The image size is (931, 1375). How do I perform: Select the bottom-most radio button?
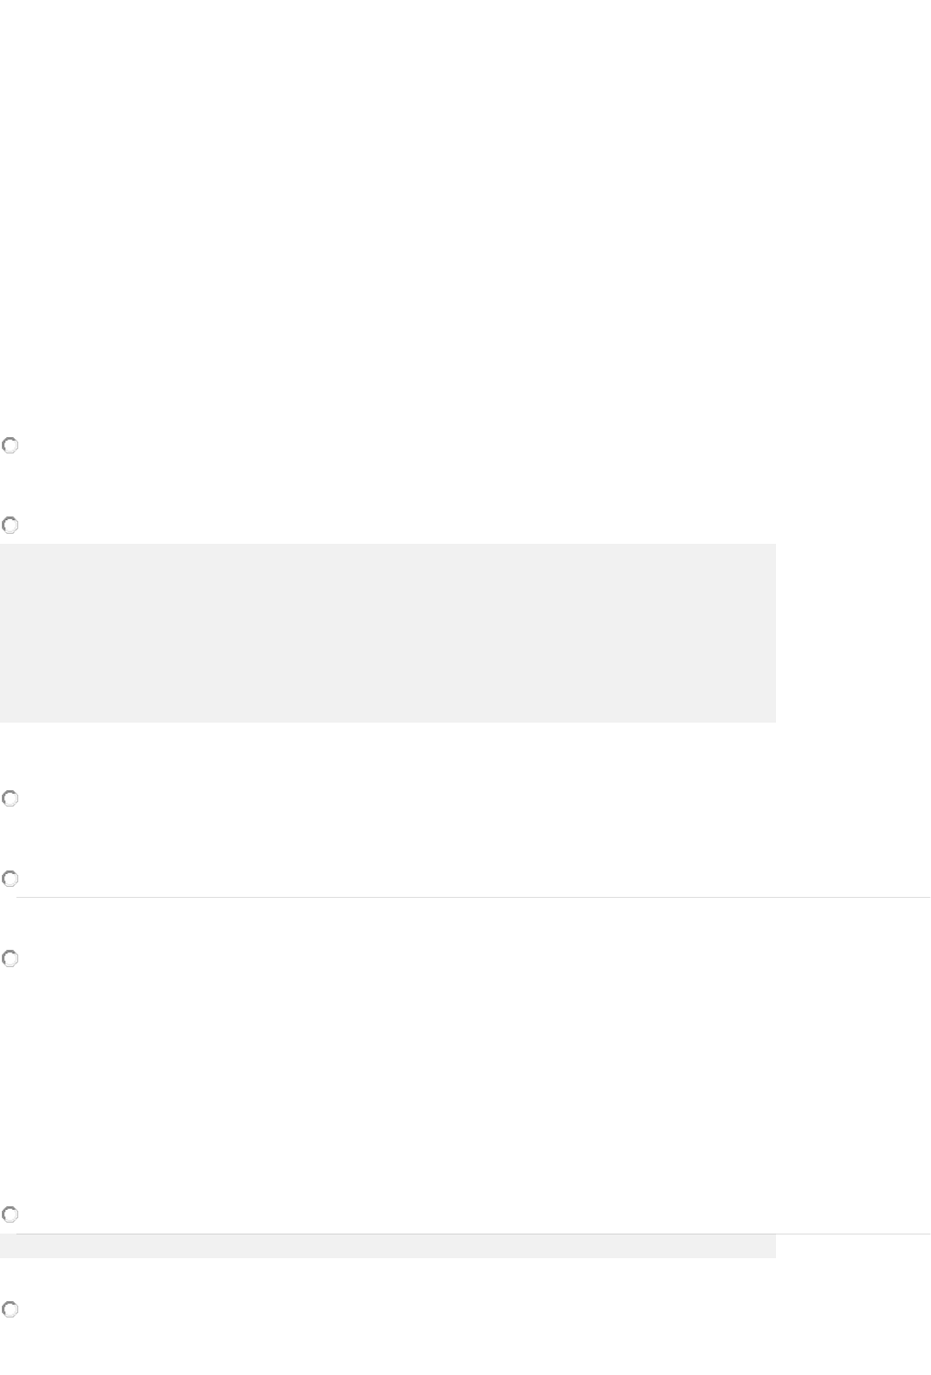10,1310
